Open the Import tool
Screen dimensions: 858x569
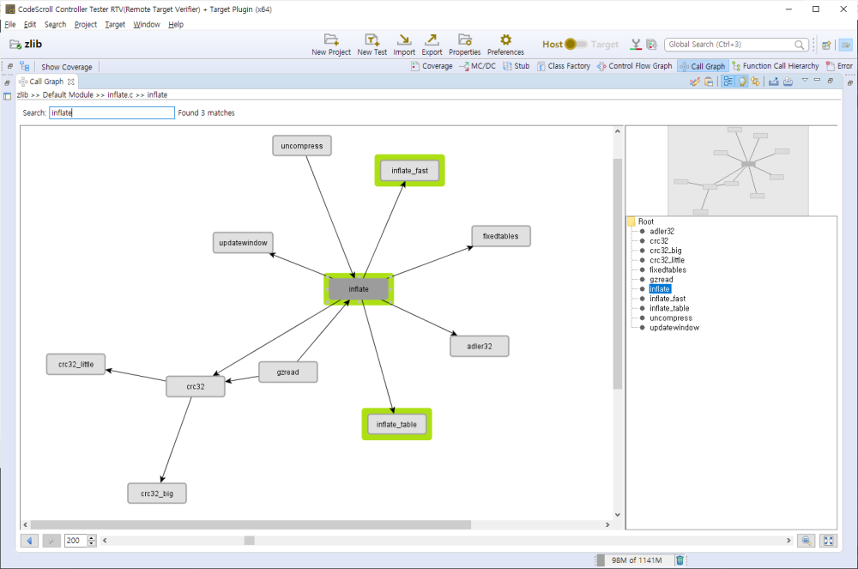click(x=403, y=45)
